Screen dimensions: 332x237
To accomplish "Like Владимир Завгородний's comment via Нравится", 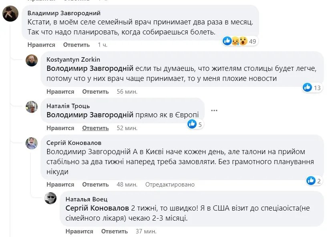I will click(41, 45).
